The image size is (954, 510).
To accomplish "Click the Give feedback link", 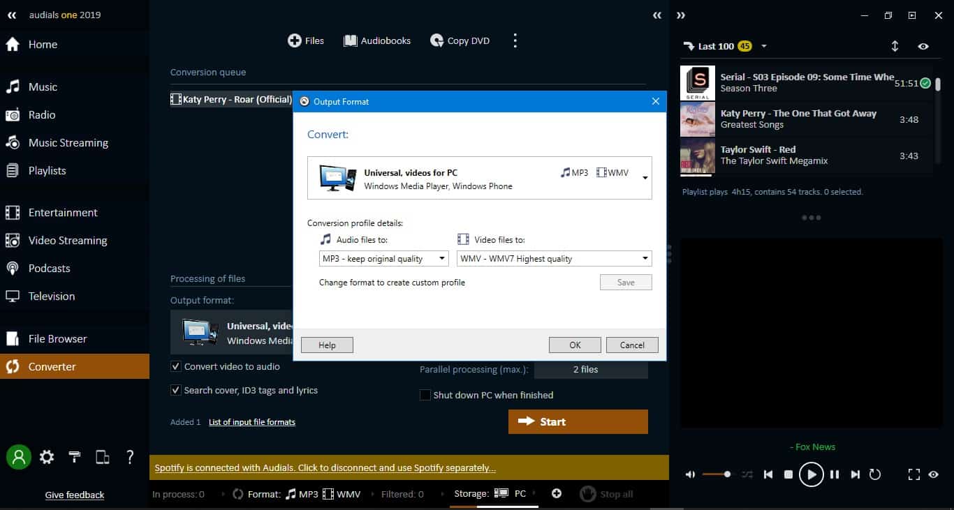I will pos(75,495).
